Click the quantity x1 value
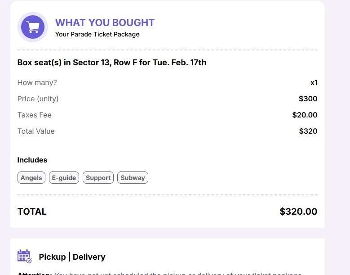 (x=314, y=83)
